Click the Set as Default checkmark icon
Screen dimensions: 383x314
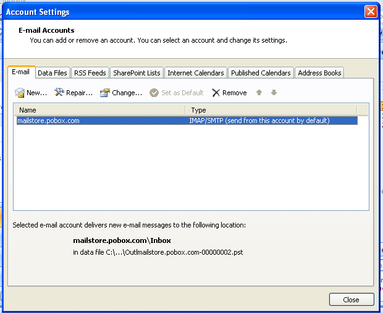(154, 93)
